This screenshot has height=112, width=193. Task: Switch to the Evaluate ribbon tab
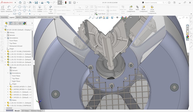[x=32, y=17]
